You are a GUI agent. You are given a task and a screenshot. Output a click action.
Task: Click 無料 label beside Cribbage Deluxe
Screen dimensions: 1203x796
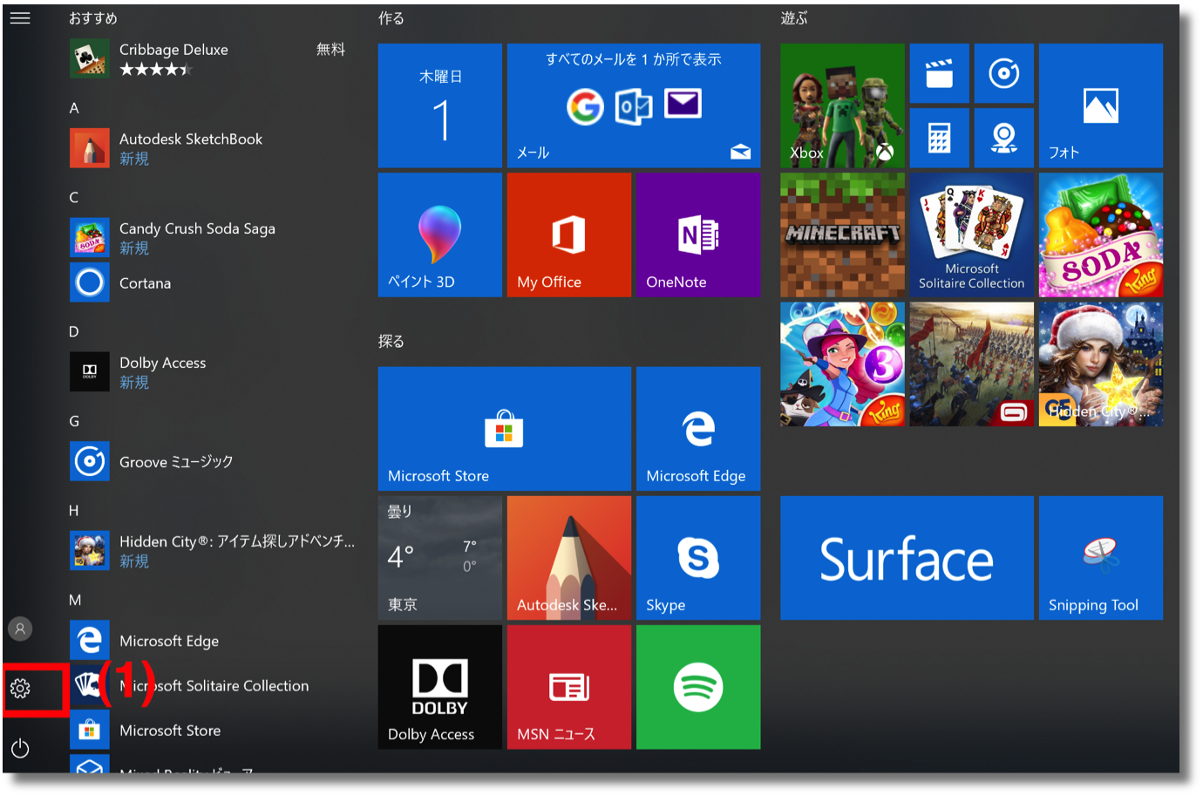tap(330, 50)
